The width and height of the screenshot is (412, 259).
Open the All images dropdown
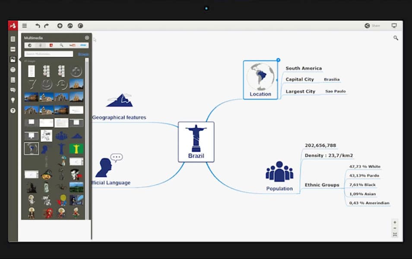point(29,61)
